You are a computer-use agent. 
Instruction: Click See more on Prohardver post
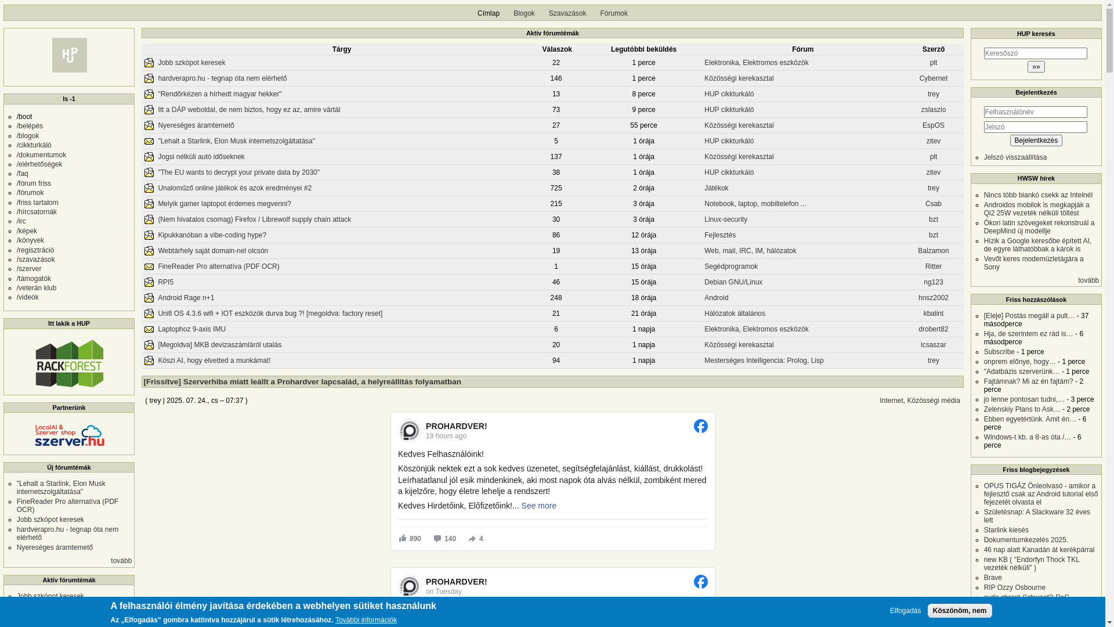point(538,506)
